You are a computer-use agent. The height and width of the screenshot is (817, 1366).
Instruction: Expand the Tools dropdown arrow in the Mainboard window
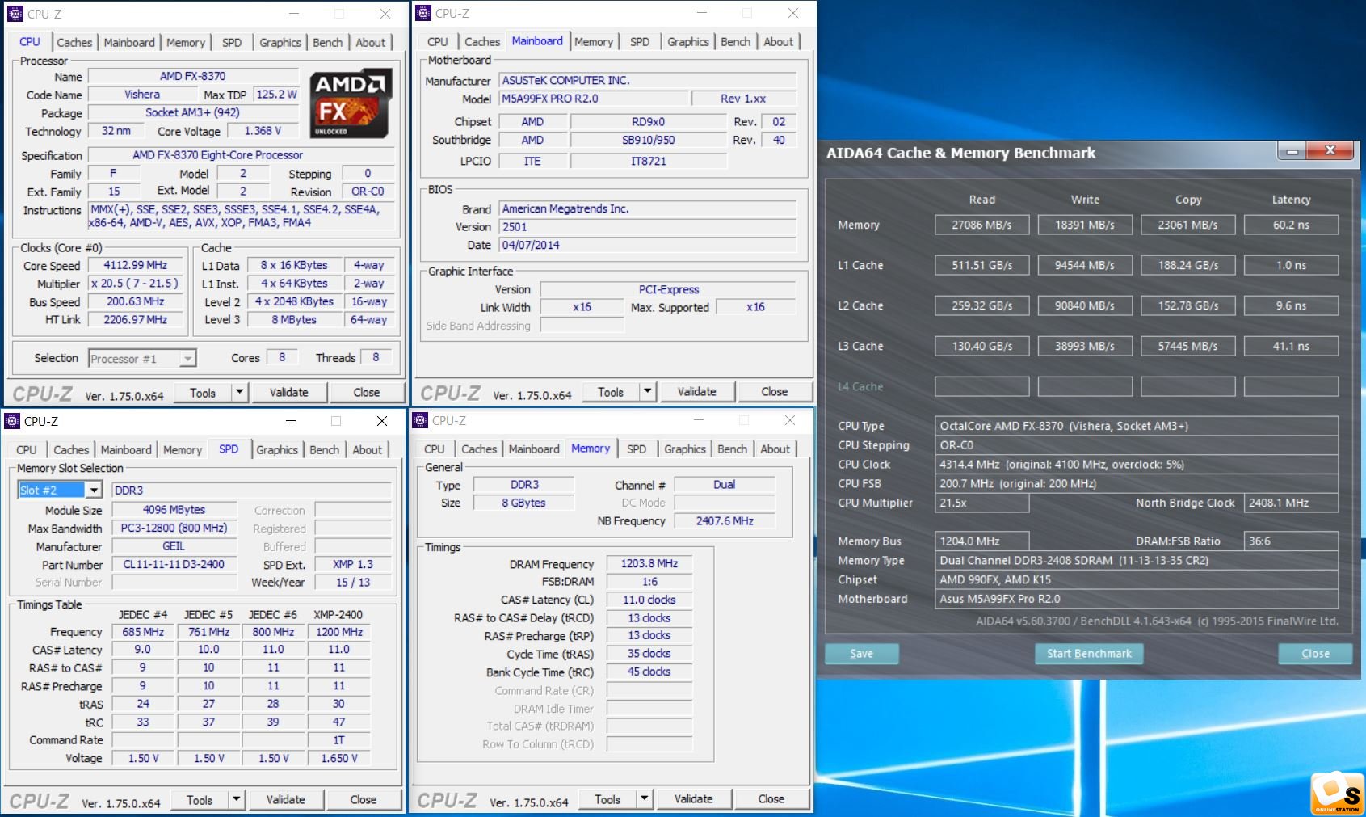(647, 391)
